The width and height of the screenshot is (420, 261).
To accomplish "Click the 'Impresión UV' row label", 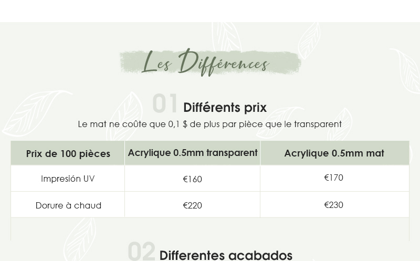I will tap(68, 179).
